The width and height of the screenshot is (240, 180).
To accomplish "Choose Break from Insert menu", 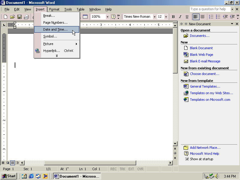I will (x=57, y=16).
